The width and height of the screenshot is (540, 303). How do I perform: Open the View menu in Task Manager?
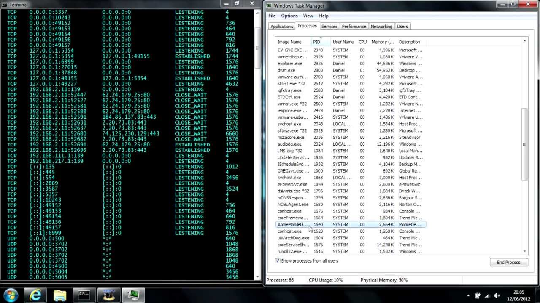[x=308, y=16]
